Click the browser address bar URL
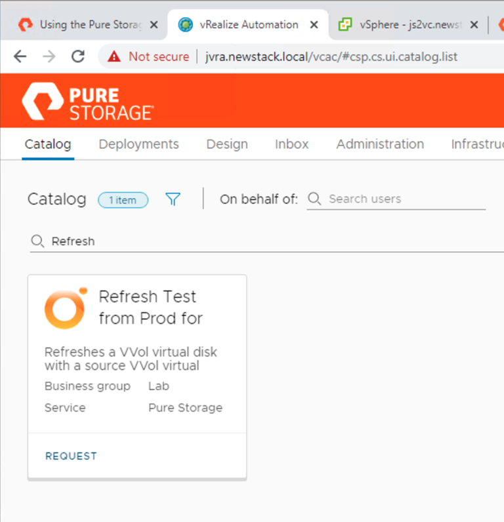The image size is (504, 522). (x=331, y=57)
